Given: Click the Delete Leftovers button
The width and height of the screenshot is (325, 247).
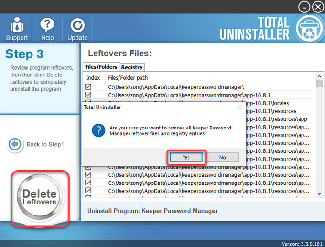Looking at the screenshot, I should point(39,197).
